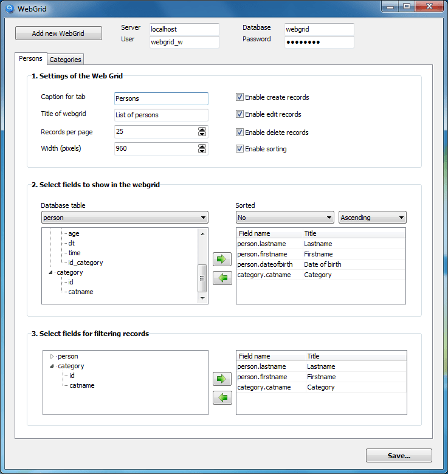
Task: Add selected field to filtering fields list
Action: tap(222, 379)
